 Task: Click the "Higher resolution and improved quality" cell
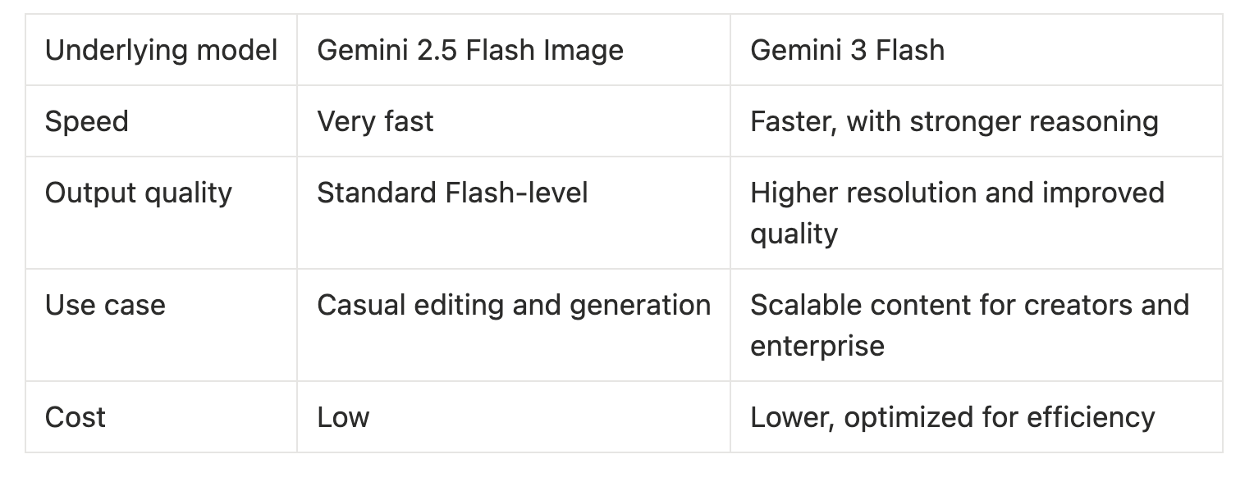click(x=957, y=212)
